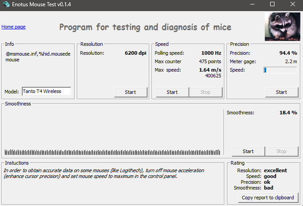Minimize the Enotus Mouse Test window
This screenshot has width=303, height=206.
[x=252, y=4]
